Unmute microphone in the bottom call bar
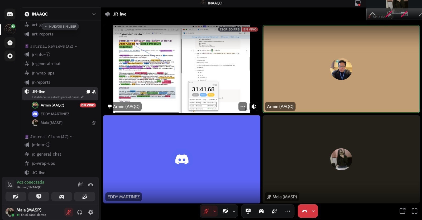 (206, 211)
